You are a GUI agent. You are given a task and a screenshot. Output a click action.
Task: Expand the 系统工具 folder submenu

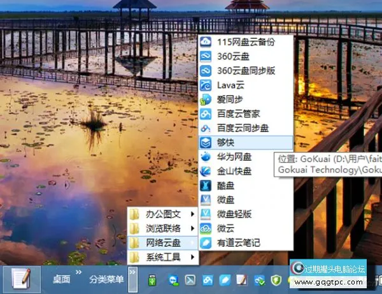(x=163, y=257)
